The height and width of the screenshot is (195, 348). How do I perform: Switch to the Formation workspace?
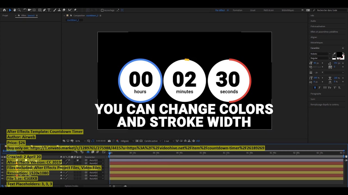pyautogui.click(x=237, y=10)
